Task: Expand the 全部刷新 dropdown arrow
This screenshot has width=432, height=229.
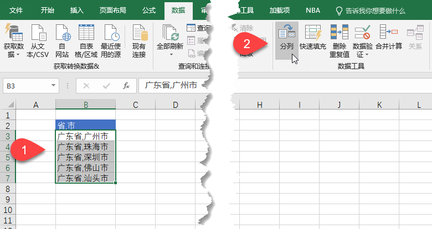Action: pos(171,55)
